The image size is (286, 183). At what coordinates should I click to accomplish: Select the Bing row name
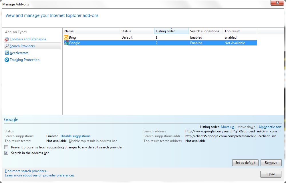click(72, 37)
